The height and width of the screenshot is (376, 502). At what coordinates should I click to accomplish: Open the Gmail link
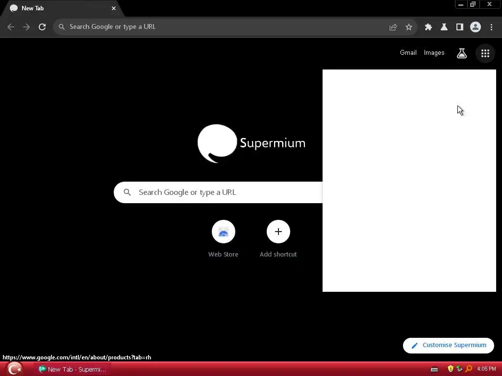(x=408, y=53)
